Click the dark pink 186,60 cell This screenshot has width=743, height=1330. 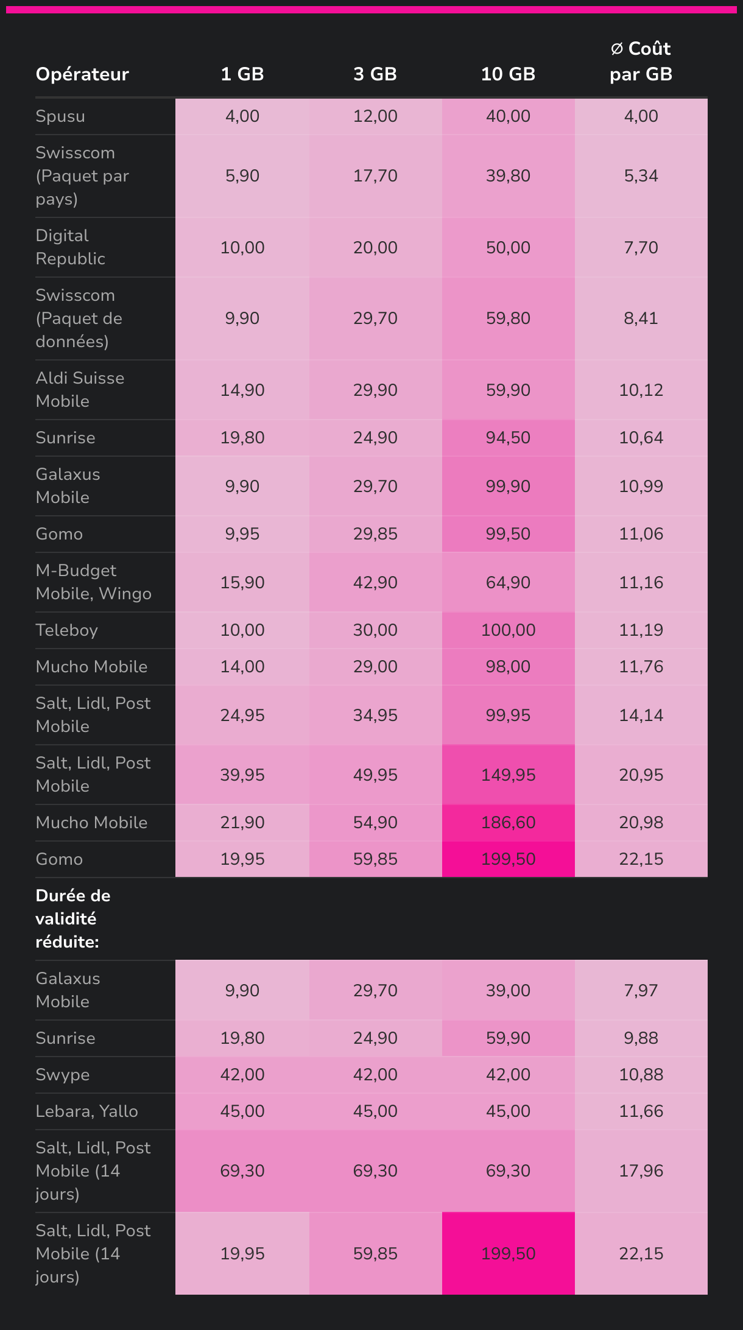coord(508,823)
